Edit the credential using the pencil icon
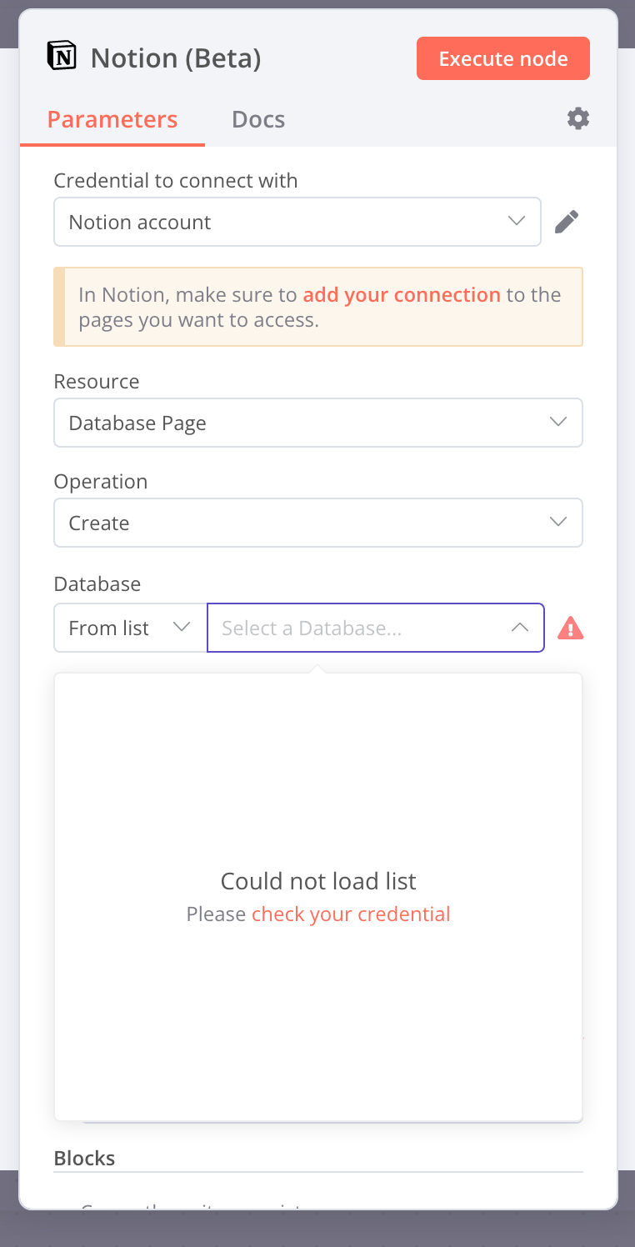Image resolution: width=635 pixels, height=1247 pixels. 567,221
